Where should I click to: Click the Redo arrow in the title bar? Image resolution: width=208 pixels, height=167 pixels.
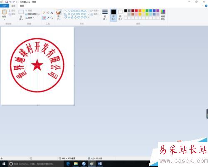pos(14,2)
